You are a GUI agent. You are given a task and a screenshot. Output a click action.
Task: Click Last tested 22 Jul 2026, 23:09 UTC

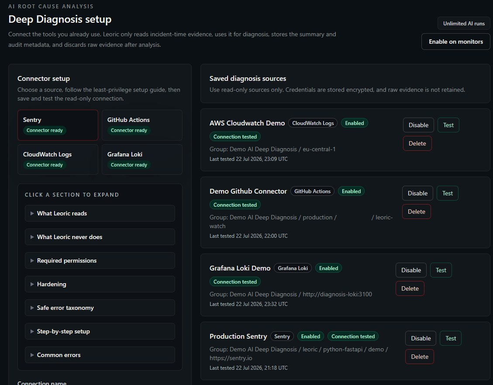point(248,159)
